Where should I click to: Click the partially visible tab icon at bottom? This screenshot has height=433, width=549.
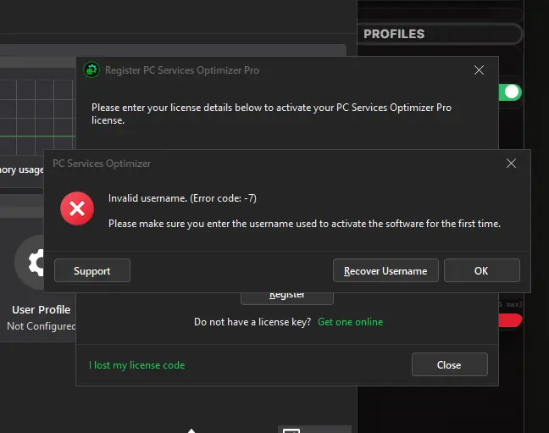[291, 430]
